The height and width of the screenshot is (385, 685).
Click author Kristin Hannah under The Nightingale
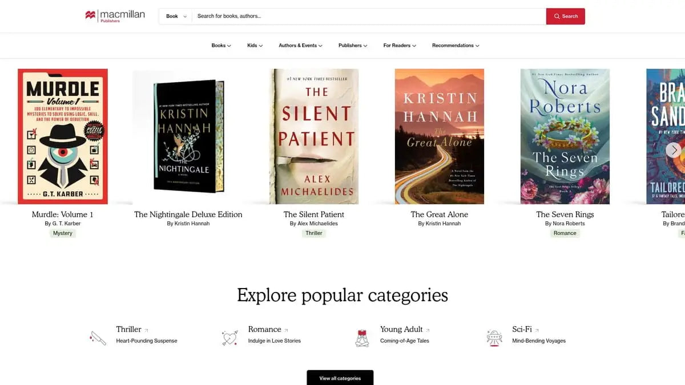192,224
